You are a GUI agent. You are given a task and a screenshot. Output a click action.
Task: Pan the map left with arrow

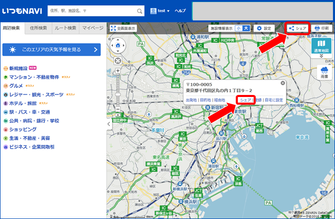click(112, 45)
